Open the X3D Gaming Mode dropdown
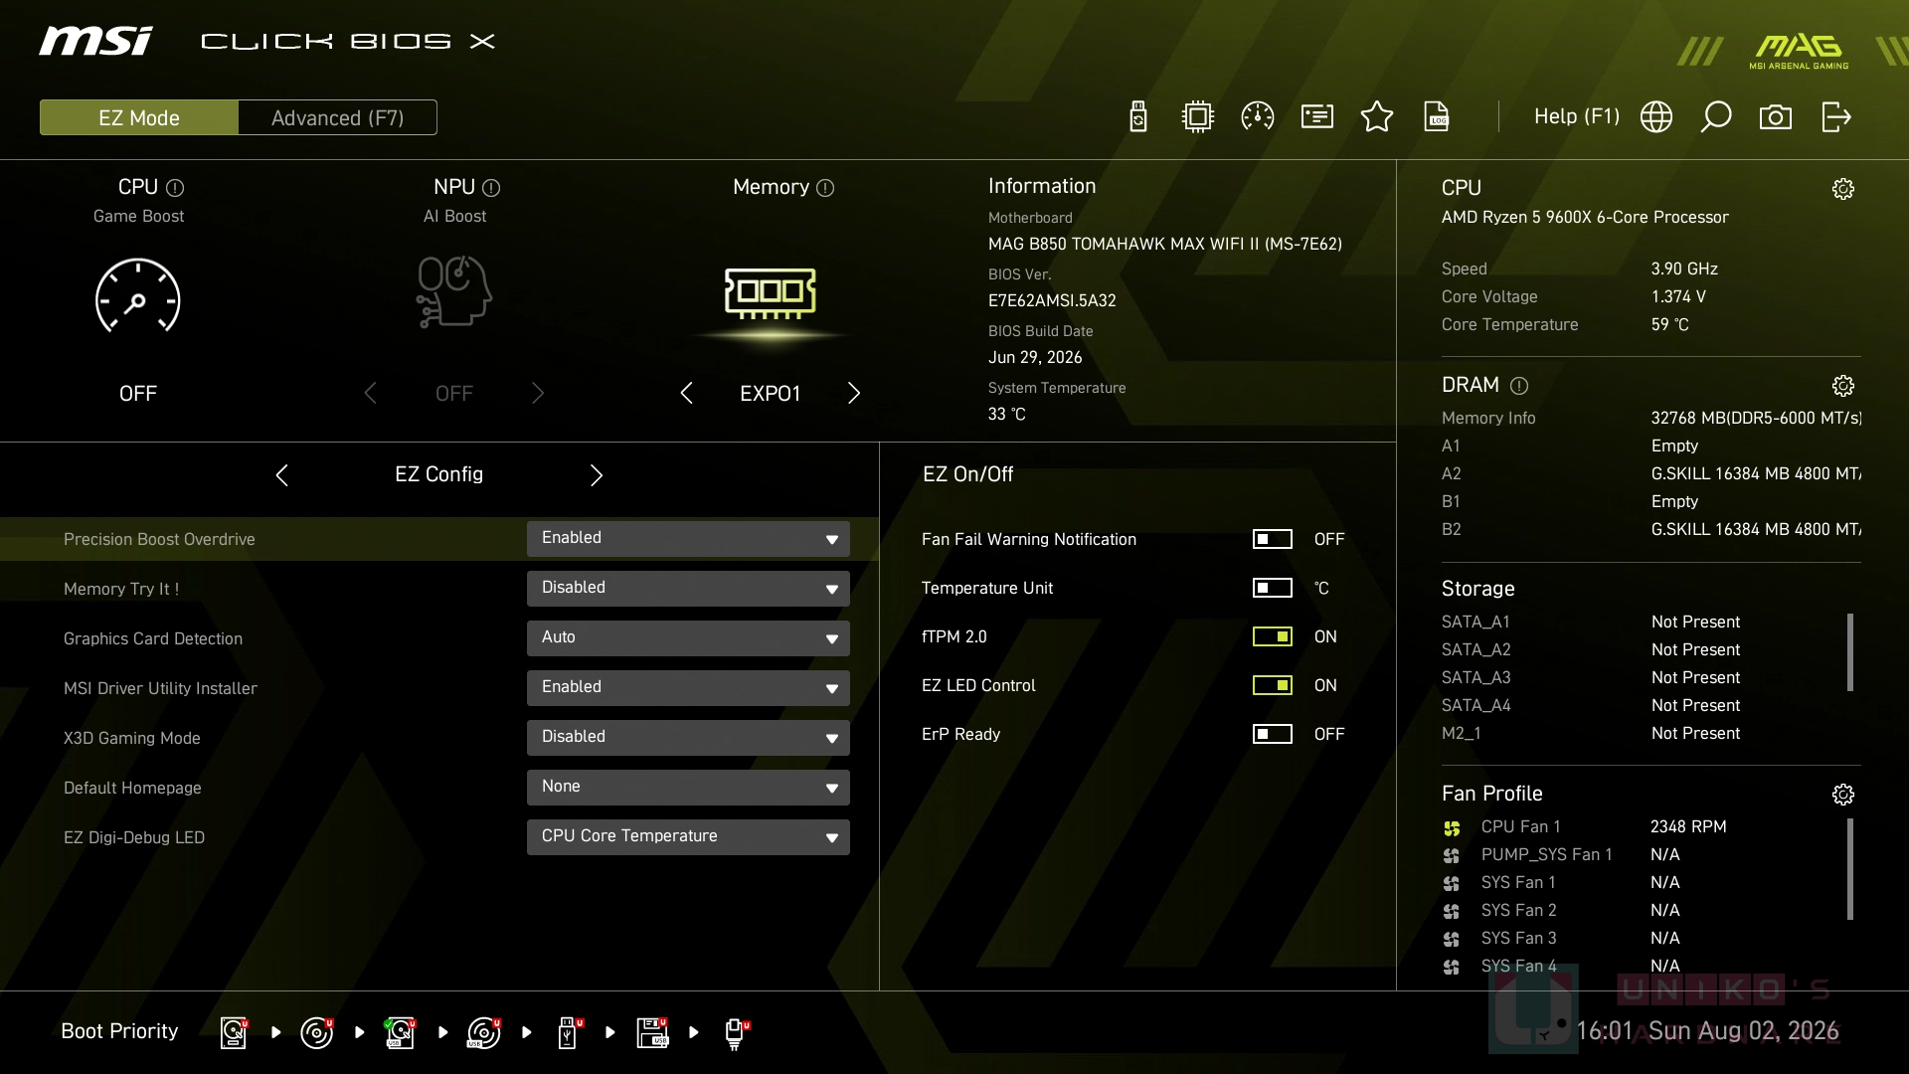Viewport: 1909px width, 1074px height. click(688, 738)
